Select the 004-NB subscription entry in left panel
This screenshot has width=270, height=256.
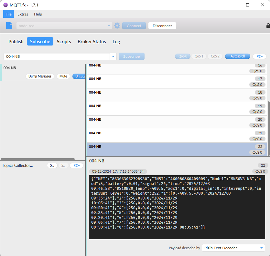[43, 72]
